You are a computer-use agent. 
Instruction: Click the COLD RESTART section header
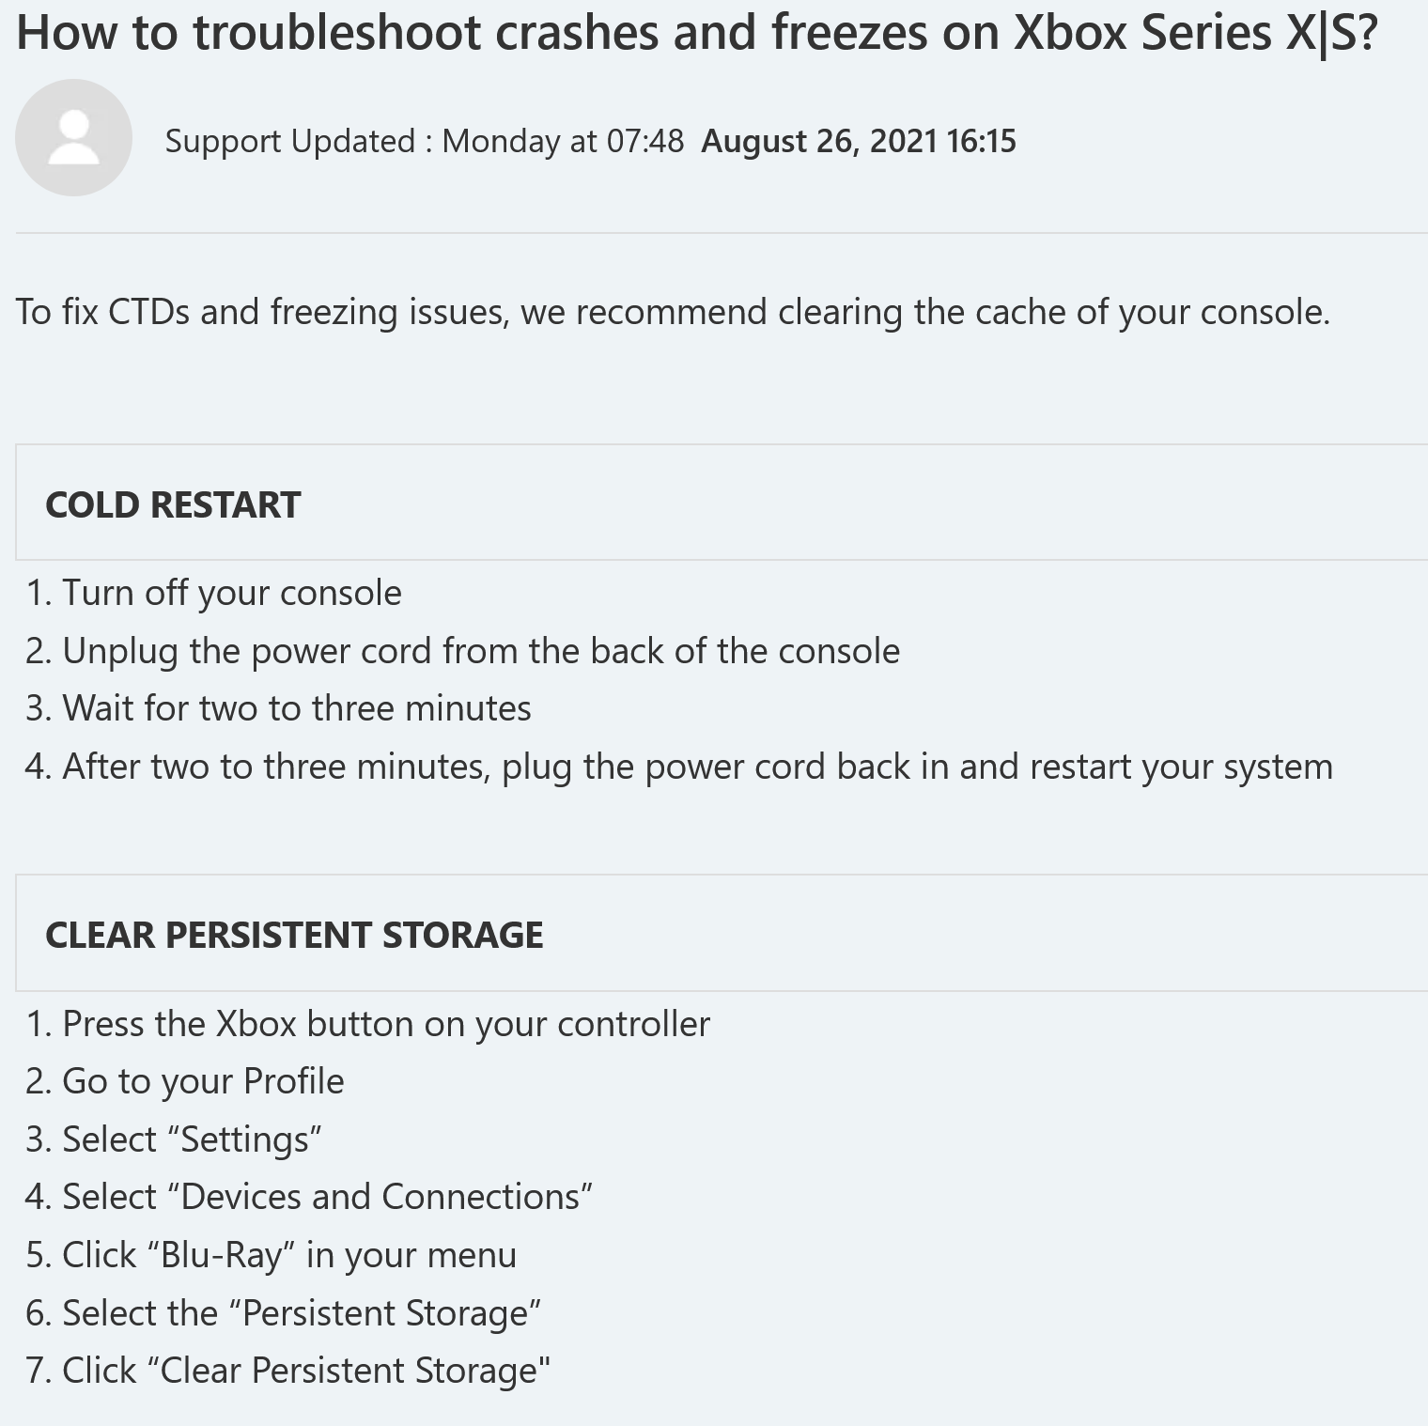coord(173,504)
